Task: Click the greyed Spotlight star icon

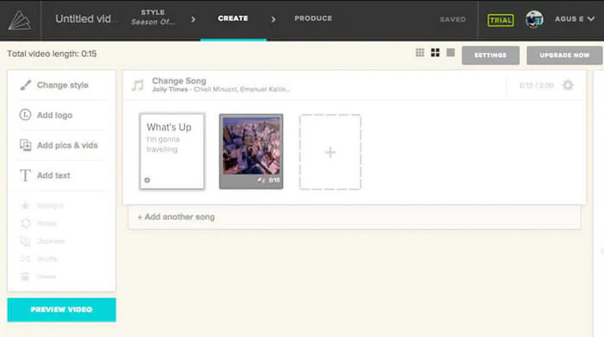Action: pyautogui.click(x=25, y=206)
